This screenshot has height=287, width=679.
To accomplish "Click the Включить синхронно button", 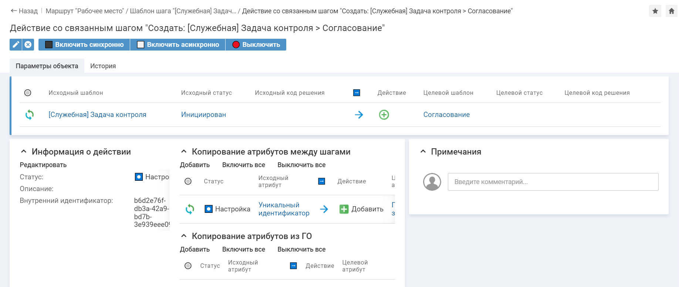I will pos(84,45).
